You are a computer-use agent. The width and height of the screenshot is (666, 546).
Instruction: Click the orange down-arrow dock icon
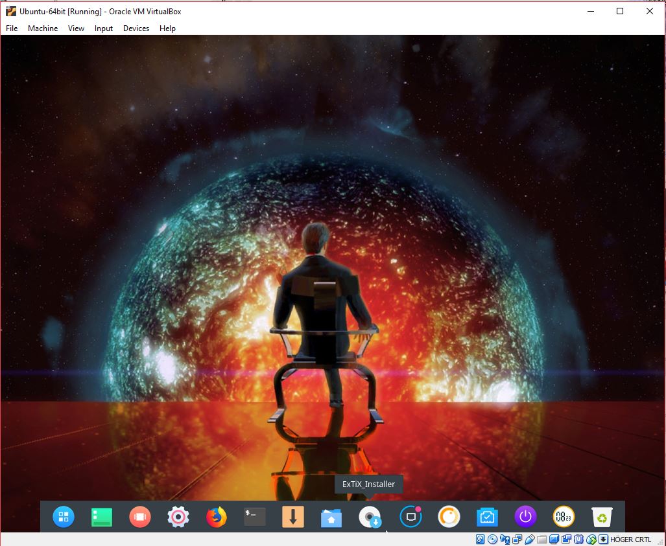tap(293, 517)
